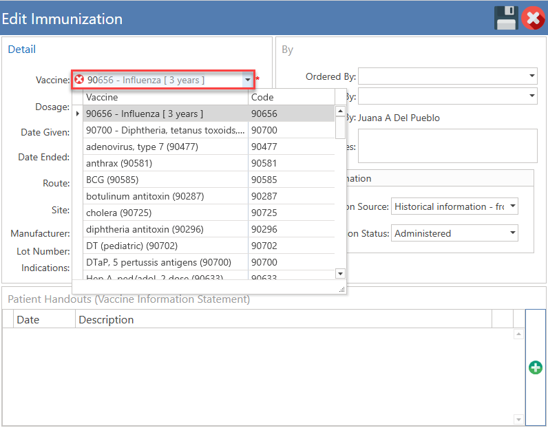Expand the dropdown below Ordered By
This screenshot has height=428, width=548.
click(x=531, y=96)
